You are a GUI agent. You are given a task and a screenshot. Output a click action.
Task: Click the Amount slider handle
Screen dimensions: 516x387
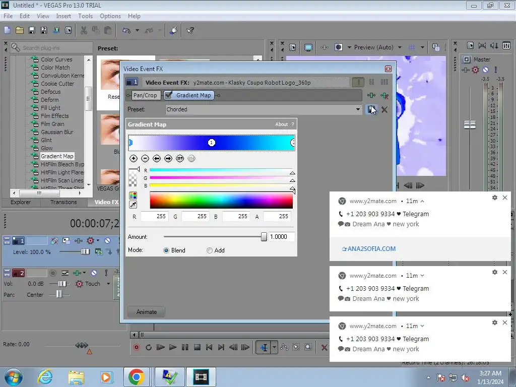click(x=264, y=237)
